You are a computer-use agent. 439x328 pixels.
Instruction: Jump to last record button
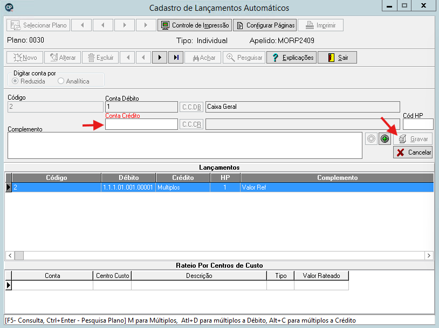point(176,58)
